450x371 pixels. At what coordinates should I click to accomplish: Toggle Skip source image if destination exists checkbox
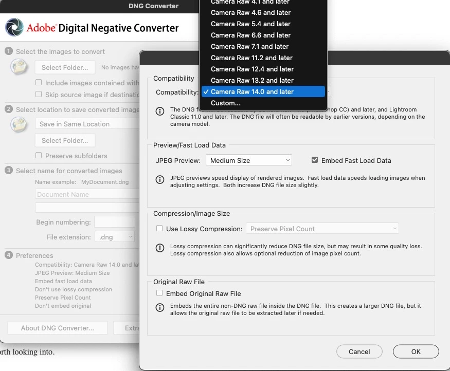39,94
